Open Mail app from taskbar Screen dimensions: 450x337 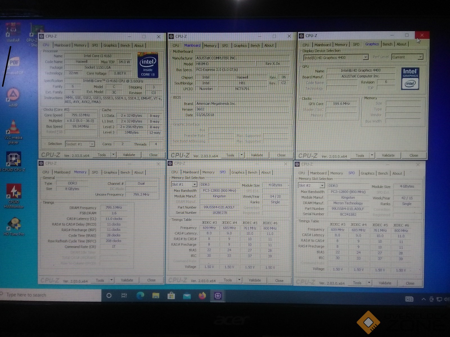187,296
